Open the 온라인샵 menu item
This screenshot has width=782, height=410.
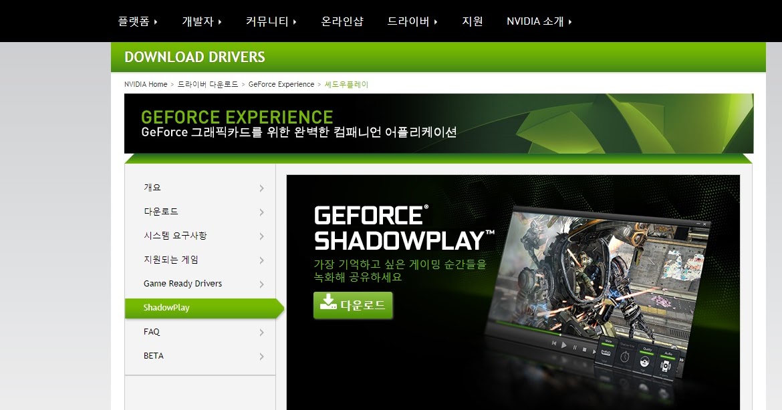pos(342,21)
